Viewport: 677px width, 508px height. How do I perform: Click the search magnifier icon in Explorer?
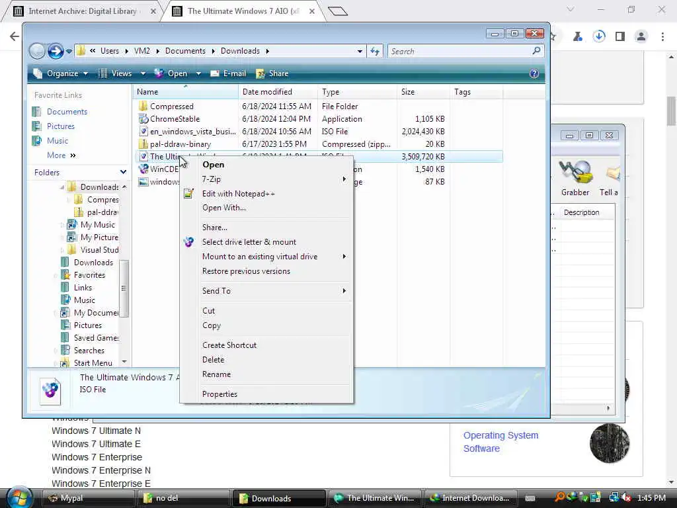tap(536, 51)
